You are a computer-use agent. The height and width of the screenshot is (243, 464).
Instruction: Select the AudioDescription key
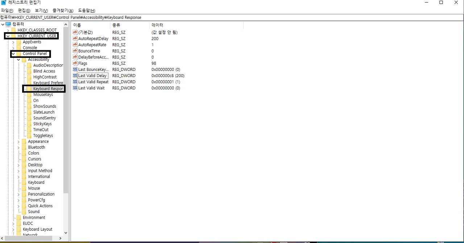[48, 65]
